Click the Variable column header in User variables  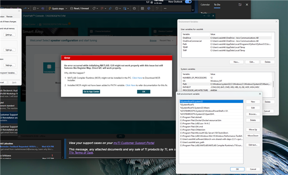[196, 34]
